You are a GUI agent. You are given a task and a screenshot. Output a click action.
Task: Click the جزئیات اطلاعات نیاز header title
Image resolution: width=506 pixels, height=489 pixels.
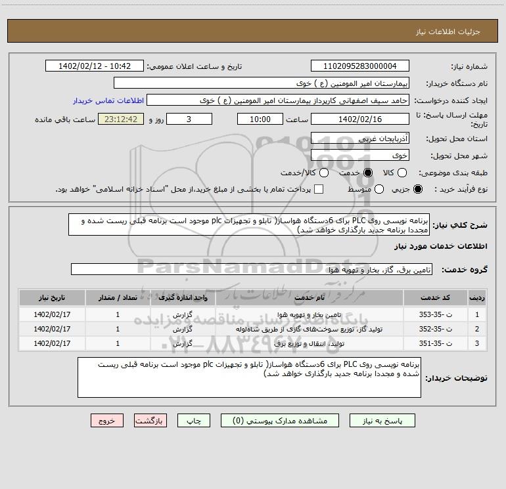pyautogui.click(x=448, y=32)
